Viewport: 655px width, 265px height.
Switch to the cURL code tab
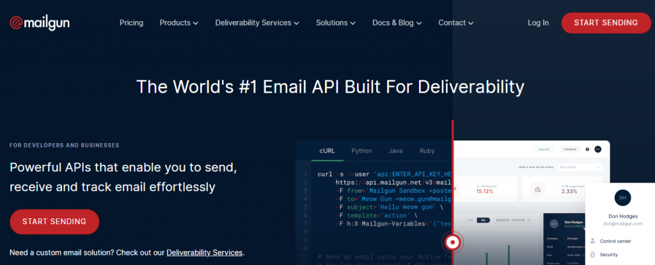(327, 151)
